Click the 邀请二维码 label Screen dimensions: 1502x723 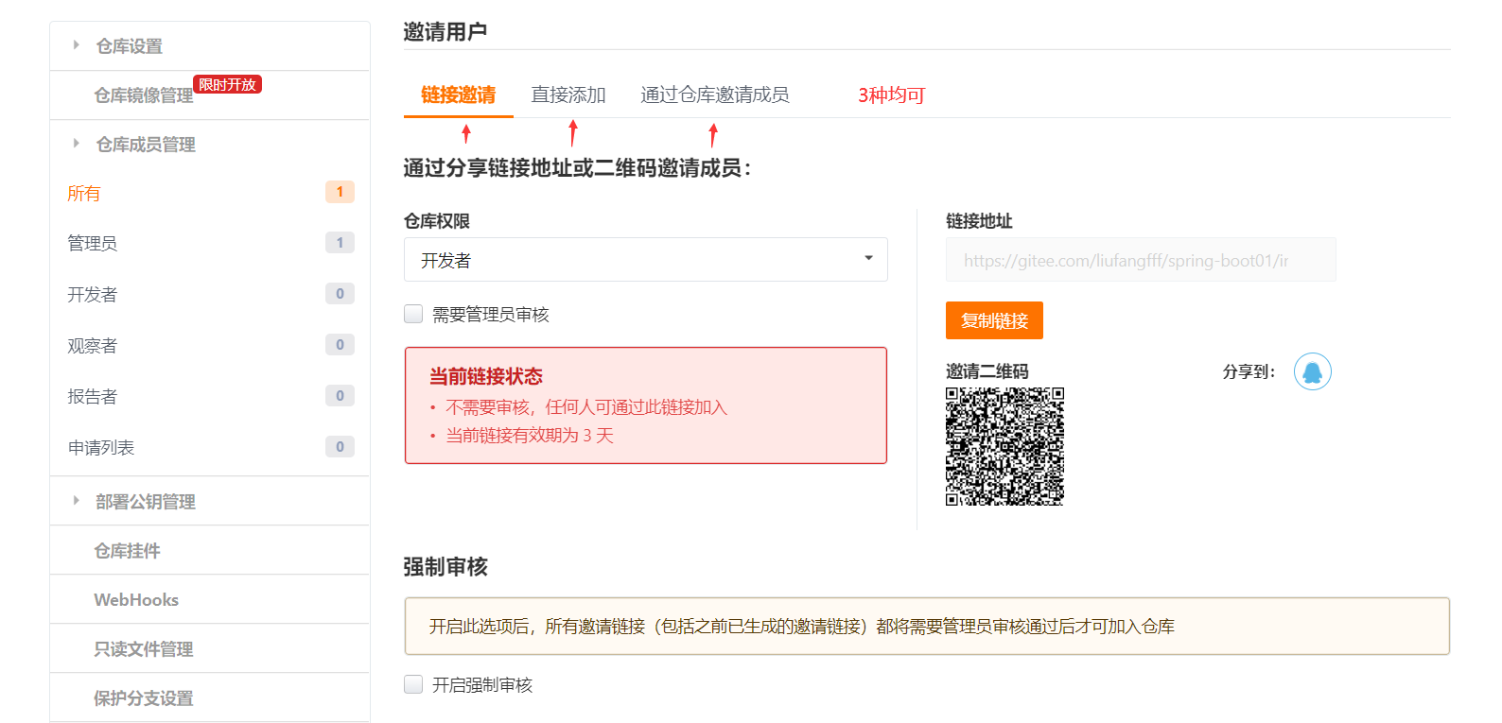coord(987,371)
